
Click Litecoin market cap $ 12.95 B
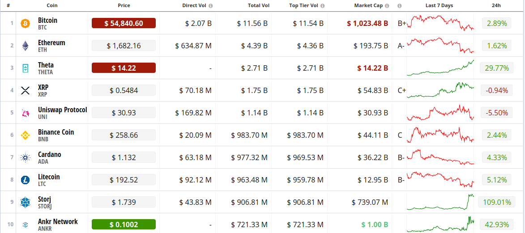pyautogui.click(x=373, y=180)
